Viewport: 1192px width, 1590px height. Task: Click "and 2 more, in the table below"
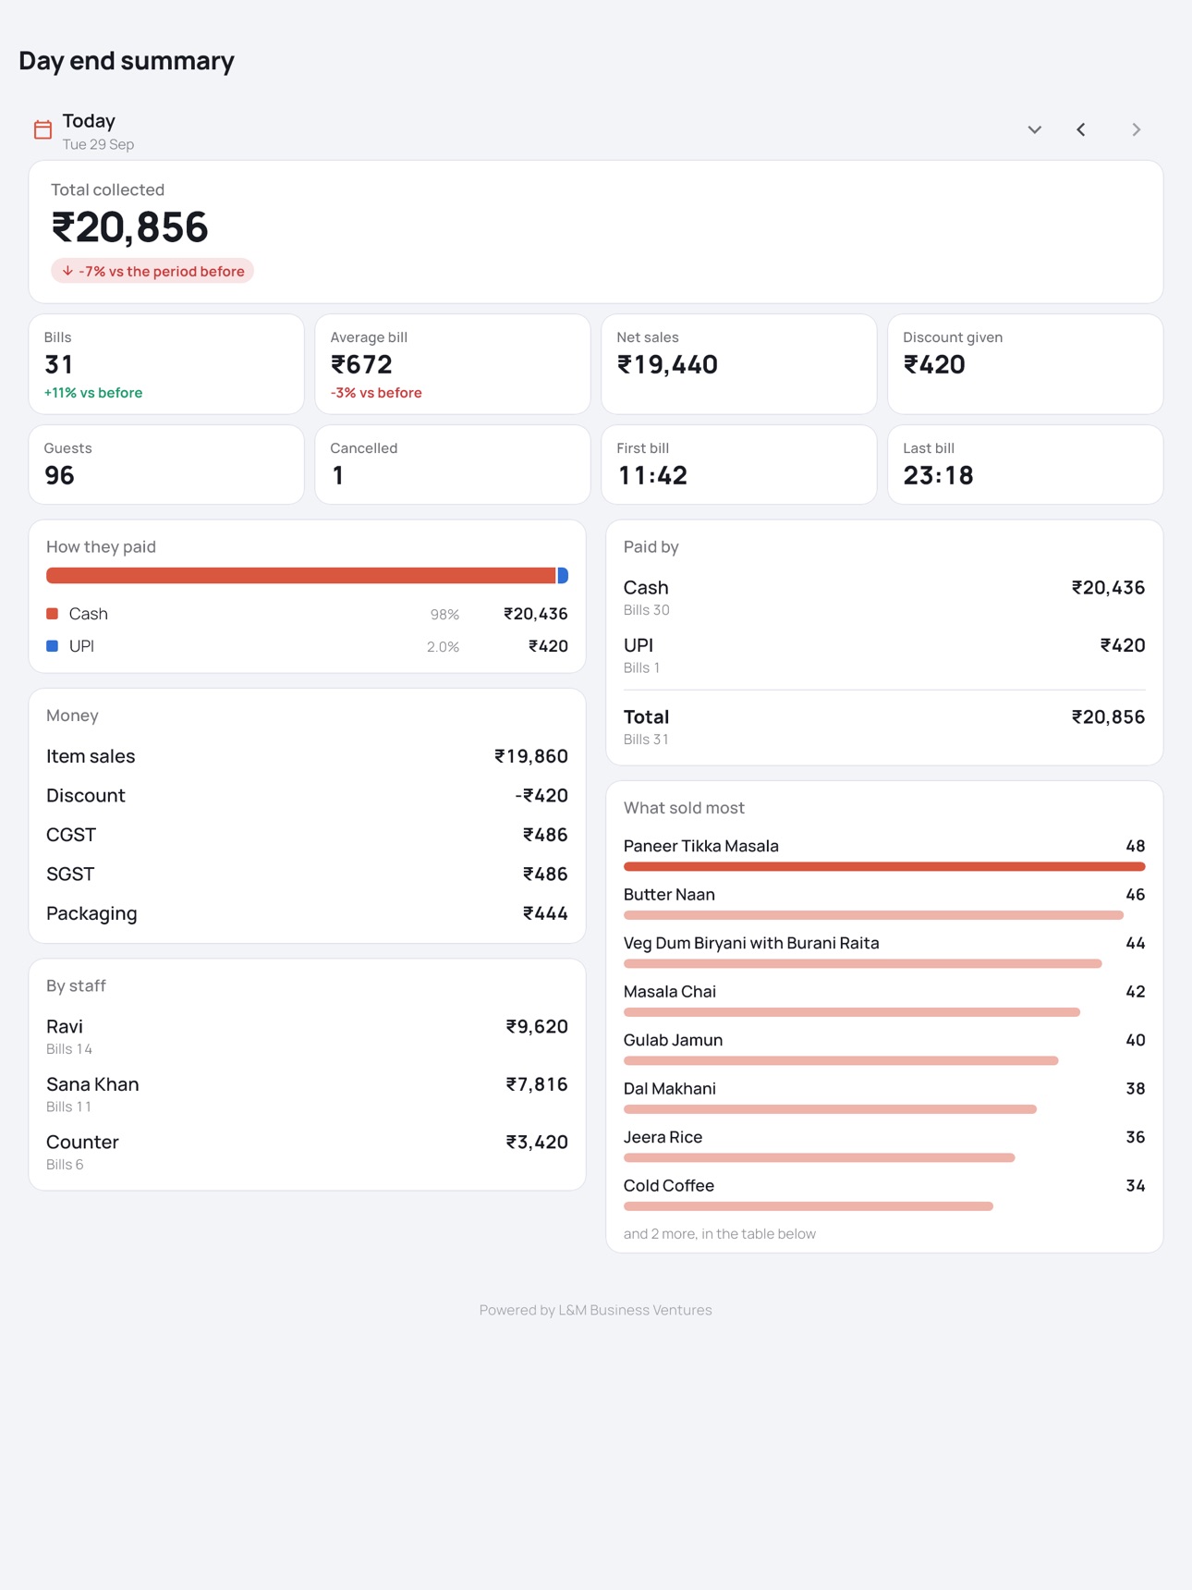click(x=720, y=1234)
